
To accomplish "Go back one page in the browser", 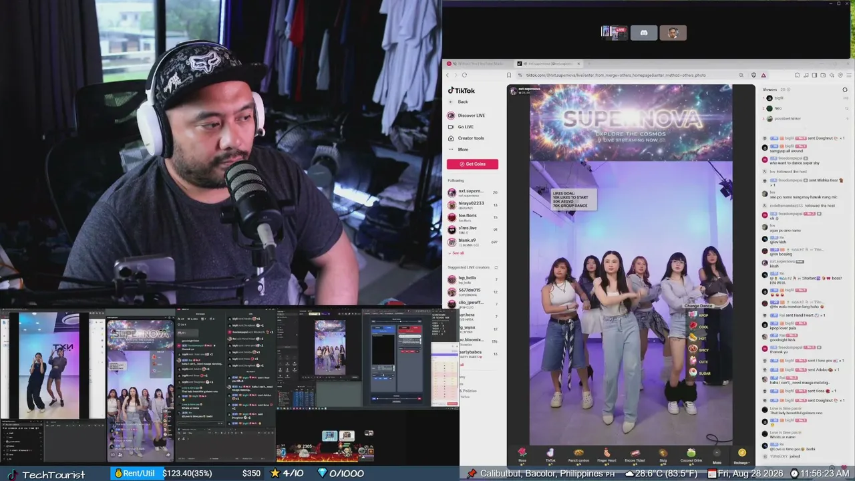I will [x=448, y=75].
